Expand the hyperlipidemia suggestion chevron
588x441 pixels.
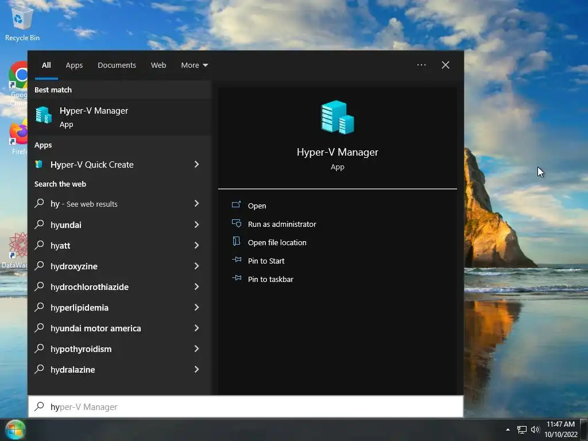196,307
